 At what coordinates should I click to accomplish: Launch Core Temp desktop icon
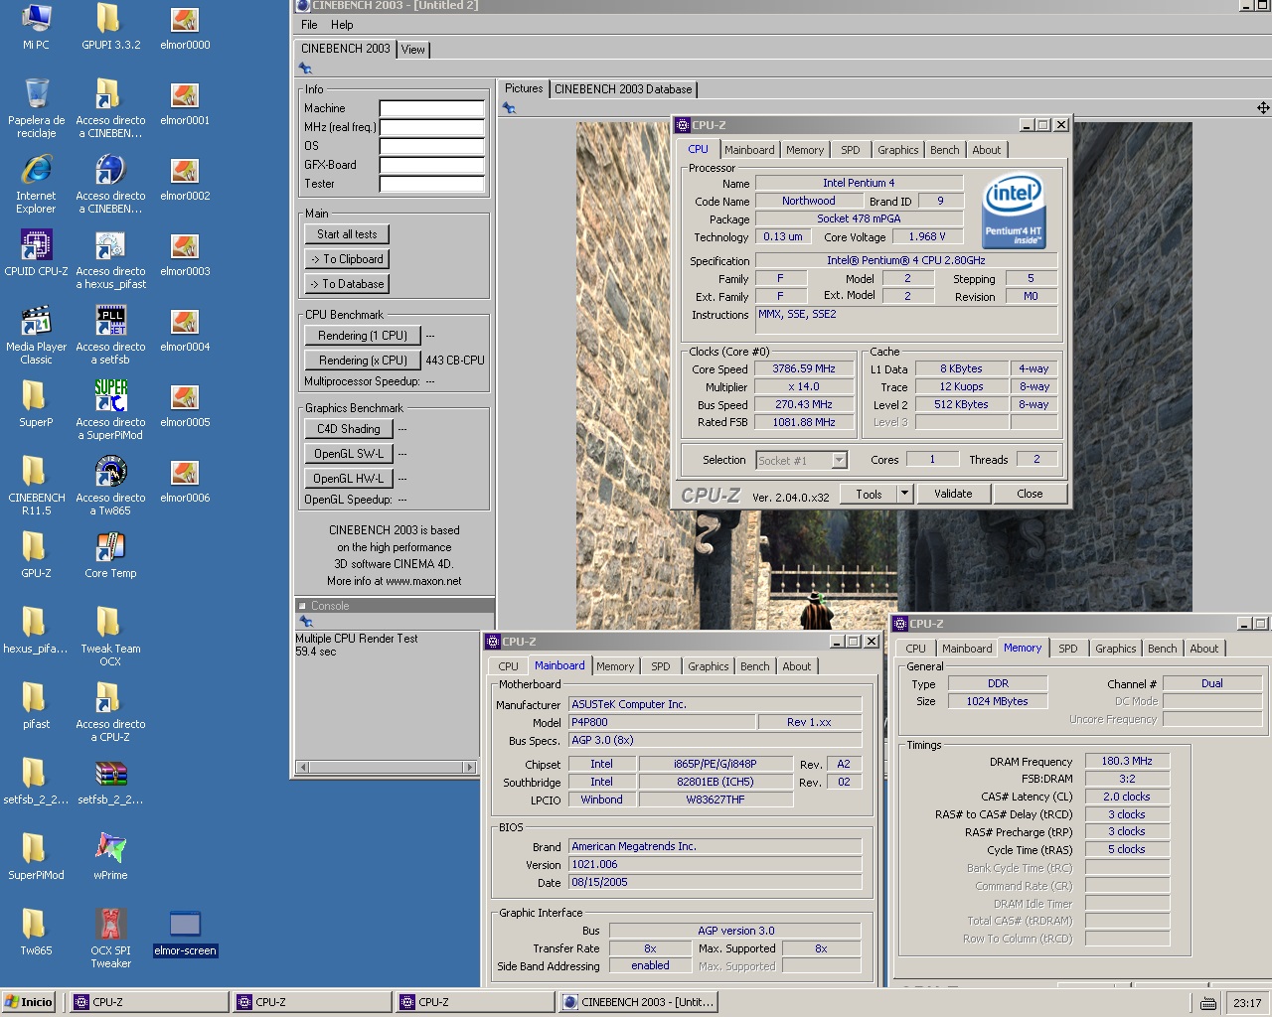[110, 554]
